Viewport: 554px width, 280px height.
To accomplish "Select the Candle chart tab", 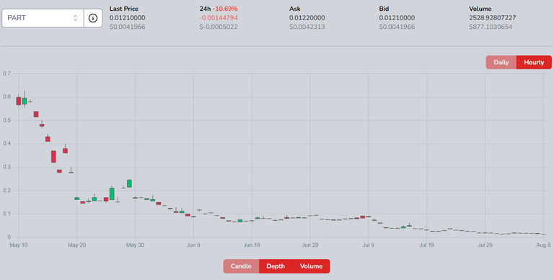I will click(x=241, y=266).
